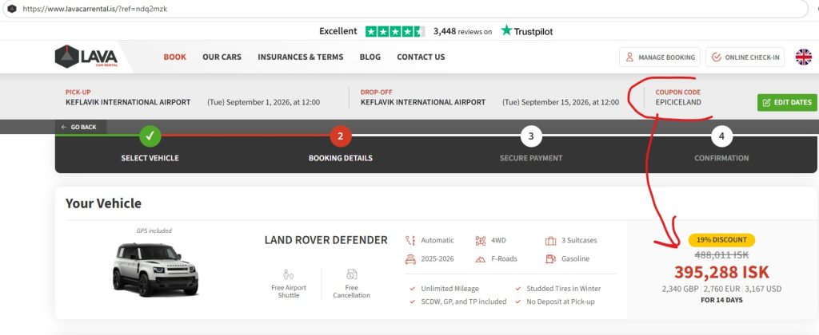Click the 19% DISCOUNT badge

tap(721, 240)
